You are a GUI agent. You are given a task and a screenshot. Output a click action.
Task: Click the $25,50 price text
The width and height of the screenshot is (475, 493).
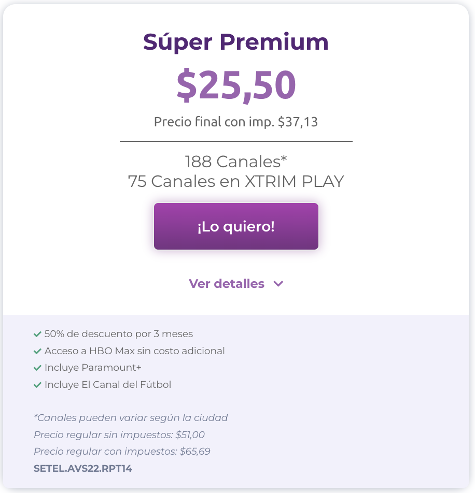[x=236, y=85]
